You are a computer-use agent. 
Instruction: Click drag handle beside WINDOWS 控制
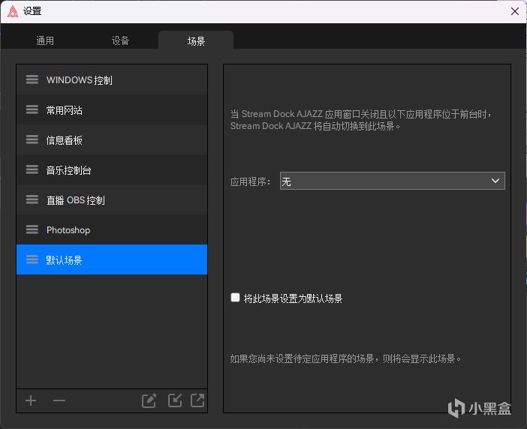[32, 79]
